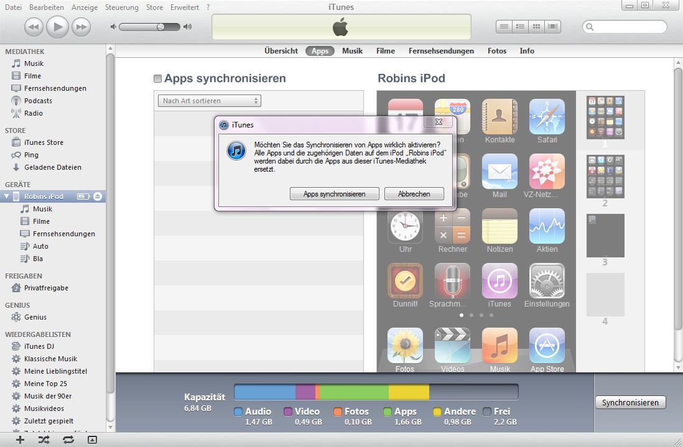
Task: Click the search field
Action: click(625, 27)
